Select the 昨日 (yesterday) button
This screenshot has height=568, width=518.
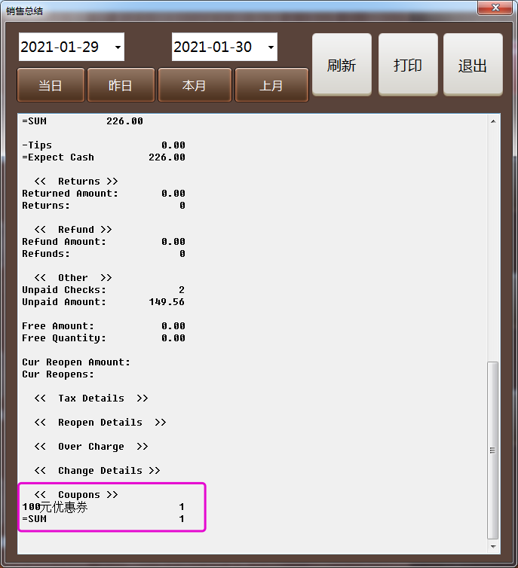pyautogui.click(x=121, y=85)
